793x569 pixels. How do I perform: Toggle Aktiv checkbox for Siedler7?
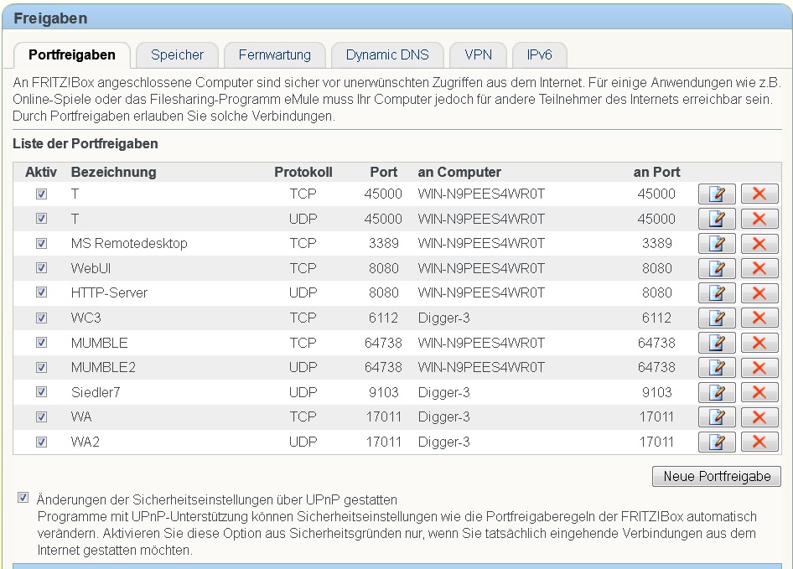(41, 392)
